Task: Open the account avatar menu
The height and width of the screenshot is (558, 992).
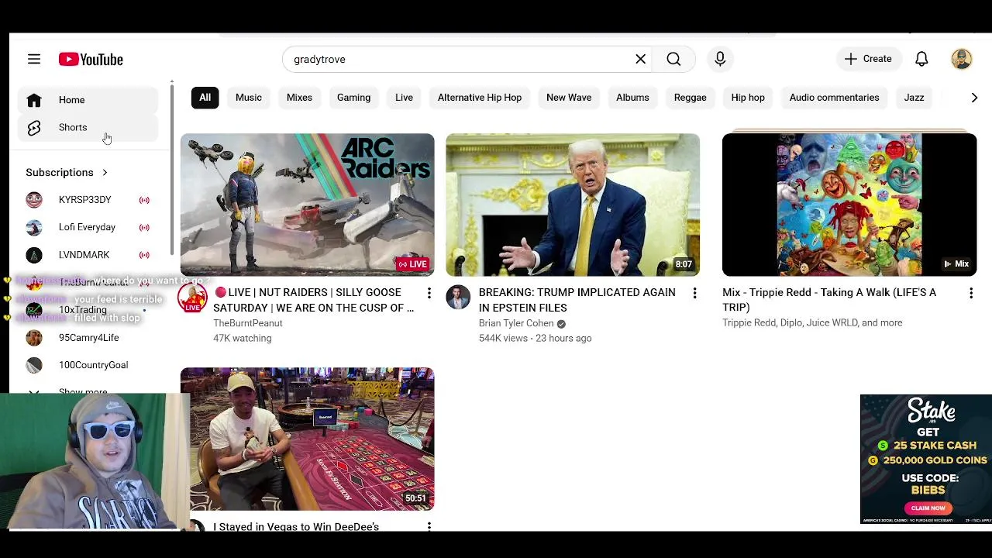Action: (x=962, y=59)
